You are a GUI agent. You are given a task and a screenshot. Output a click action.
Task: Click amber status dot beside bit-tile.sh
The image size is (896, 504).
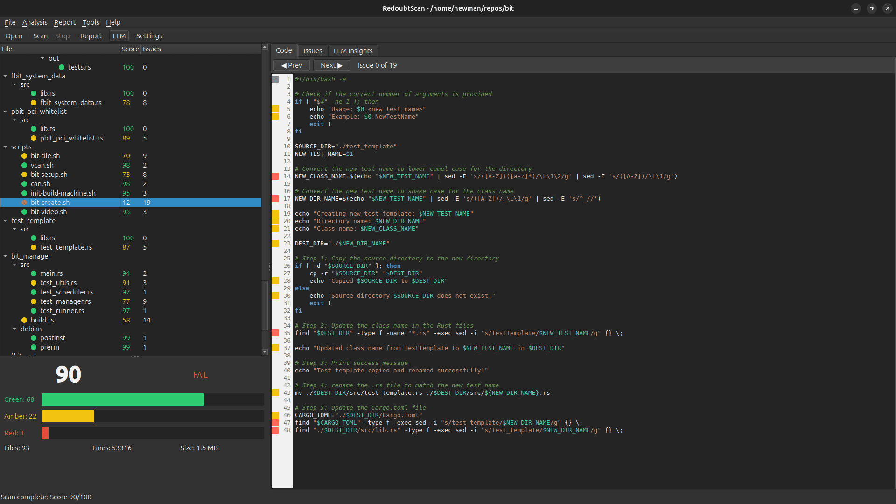(x=24, y=156)
